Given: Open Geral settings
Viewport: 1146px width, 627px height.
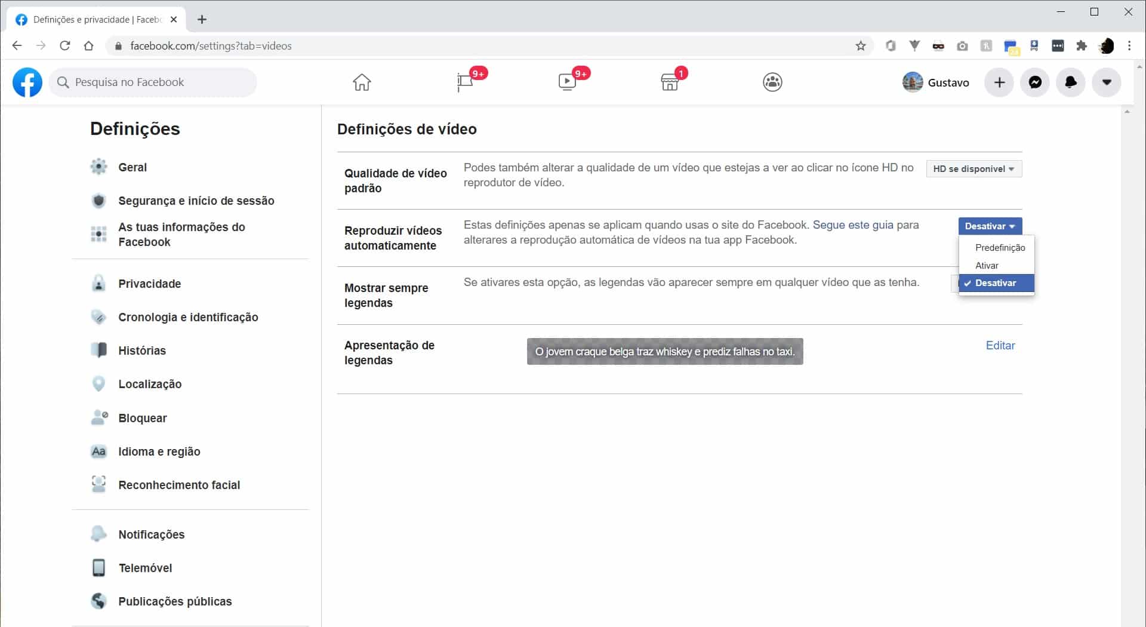Looking at the screenshot, I should point(133,167).
